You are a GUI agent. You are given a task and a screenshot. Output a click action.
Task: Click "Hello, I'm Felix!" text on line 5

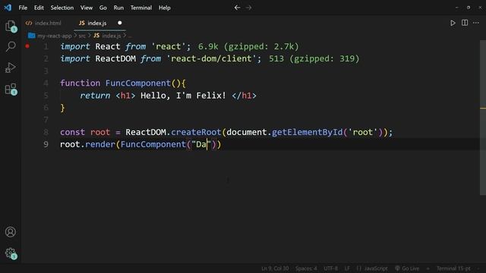(x=183, y=96)
